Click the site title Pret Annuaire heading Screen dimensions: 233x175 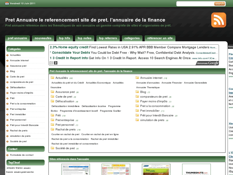click(x=85, y=20)
